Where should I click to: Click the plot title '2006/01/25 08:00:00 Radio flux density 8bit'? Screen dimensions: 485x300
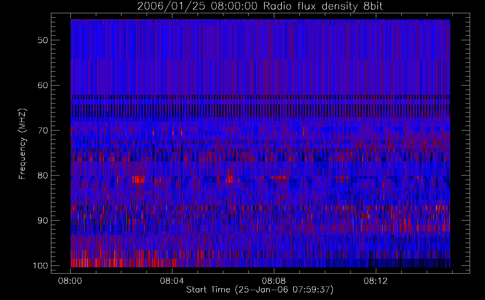click(260, 6)
